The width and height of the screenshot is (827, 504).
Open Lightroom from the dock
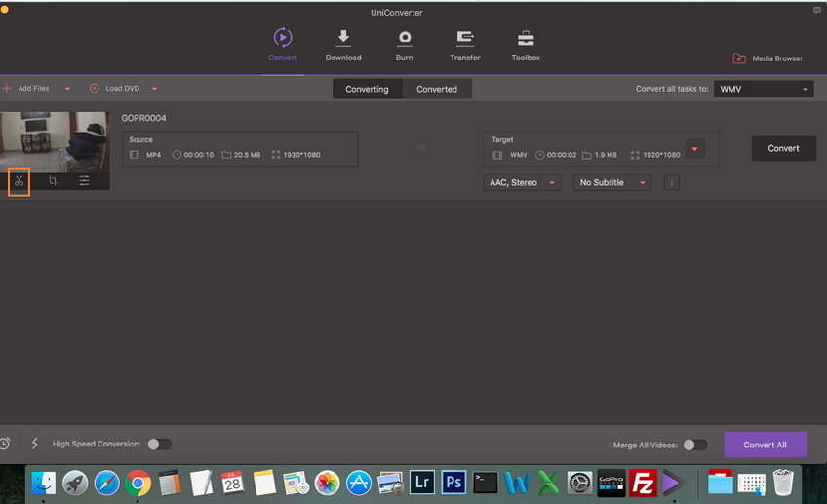[422, 483]
